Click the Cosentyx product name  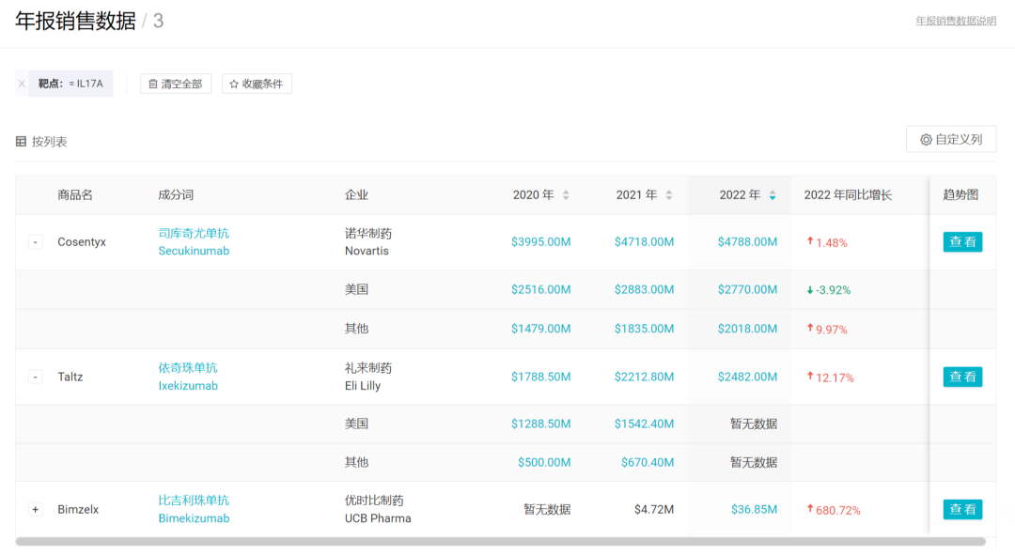82,242
